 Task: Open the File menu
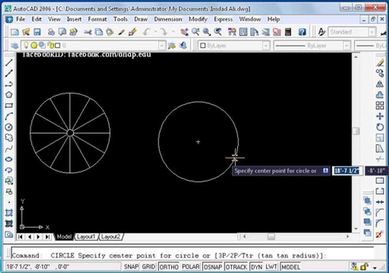coord(21,19)
